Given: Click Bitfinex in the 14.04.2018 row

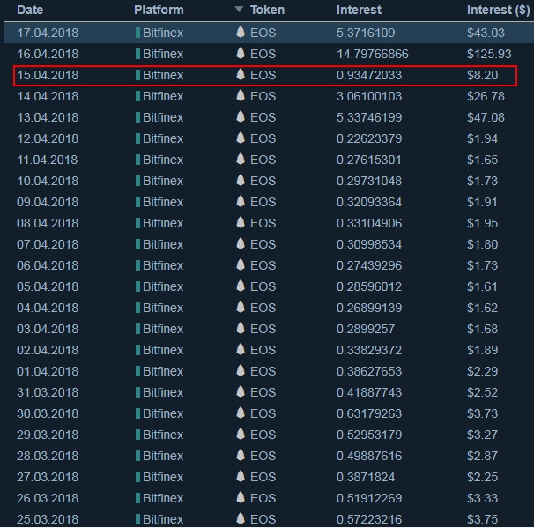Looking at the screenshot, I should point(163,96).
